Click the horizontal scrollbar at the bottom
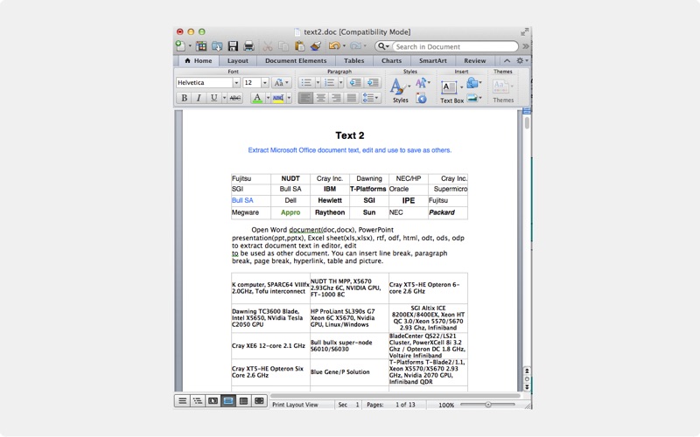Viewport: 700px width, 437px height. [395, 396]
